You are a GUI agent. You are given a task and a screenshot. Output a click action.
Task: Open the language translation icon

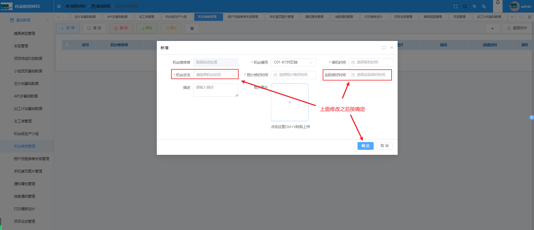click(x=484, y=6)
